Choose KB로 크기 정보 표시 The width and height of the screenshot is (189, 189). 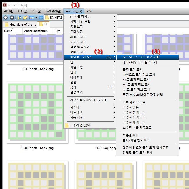click(147, 80)
